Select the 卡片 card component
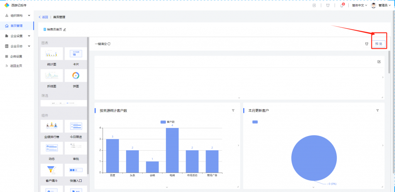Image resolution: width=395 pixels, height=192 pixels. (76, 53)
